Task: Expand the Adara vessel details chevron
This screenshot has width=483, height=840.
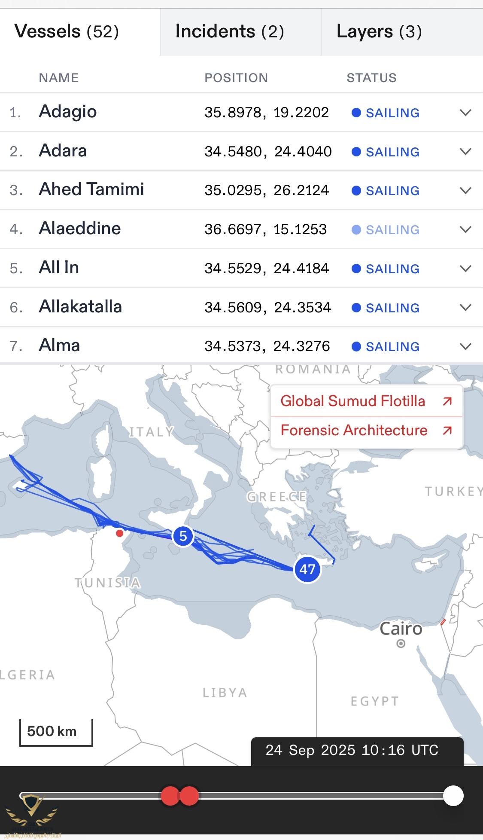Action: (x=465, y=151)
